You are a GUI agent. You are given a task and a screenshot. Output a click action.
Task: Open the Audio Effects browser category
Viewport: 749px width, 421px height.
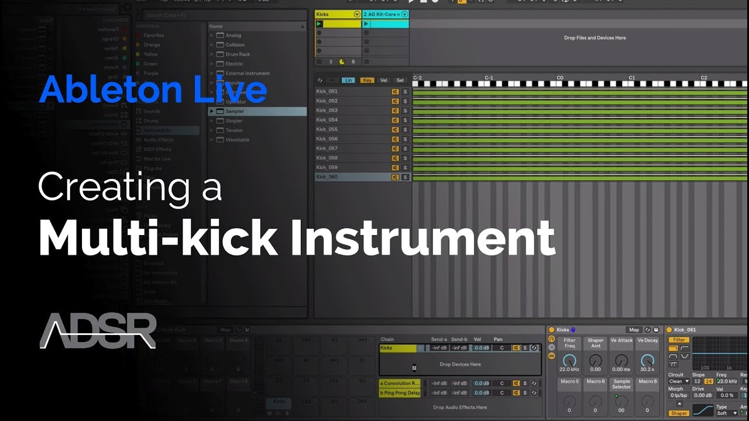(158, 140)
